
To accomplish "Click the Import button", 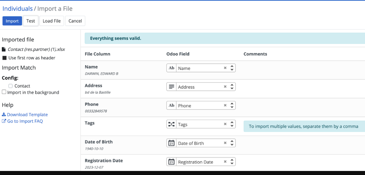I will pos(12,21).
